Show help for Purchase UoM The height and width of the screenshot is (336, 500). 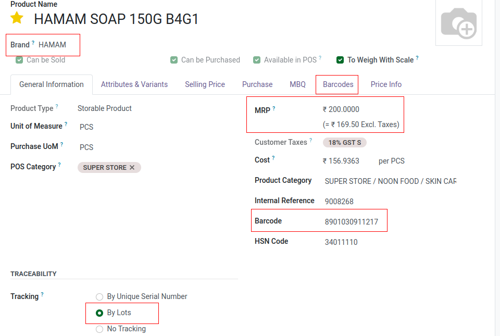[61, 144]
